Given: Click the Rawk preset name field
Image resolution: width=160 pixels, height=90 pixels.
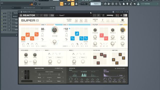Looking at the screenshot, I should [73, 15].
